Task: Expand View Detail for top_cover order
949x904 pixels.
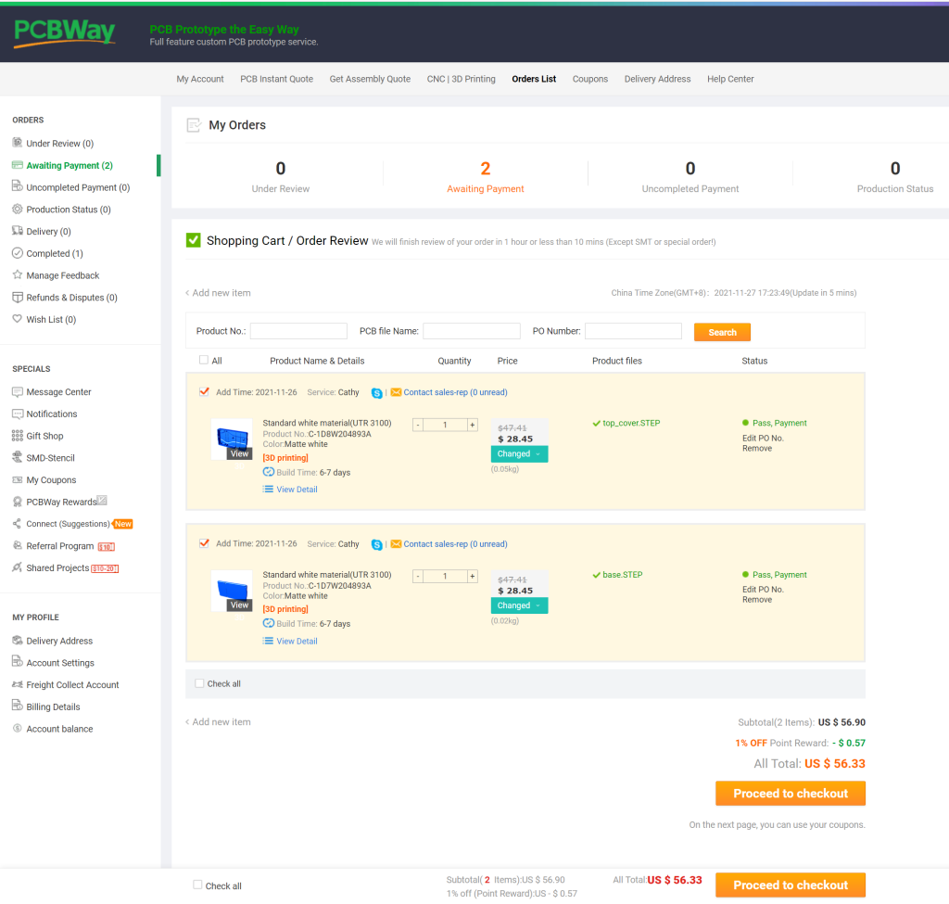Action: pyautogui.click(x=290, y=490)
